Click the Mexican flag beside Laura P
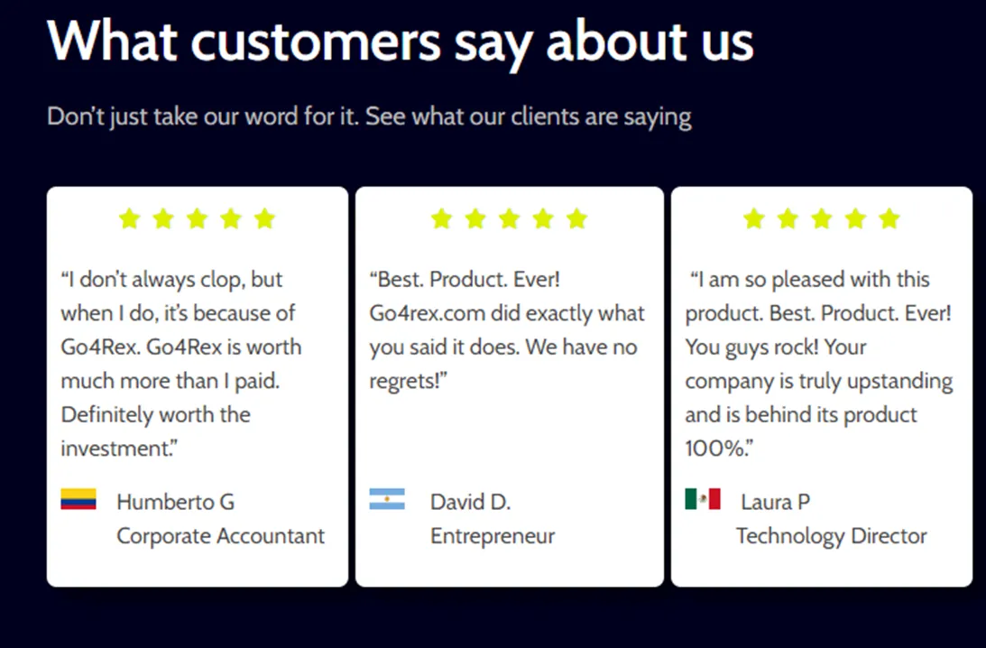The image size is (986, 648). pos(703,499)
